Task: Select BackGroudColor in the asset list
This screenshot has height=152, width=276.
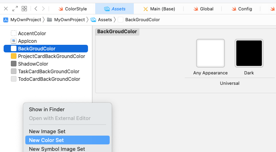Action: coord(46,48)
